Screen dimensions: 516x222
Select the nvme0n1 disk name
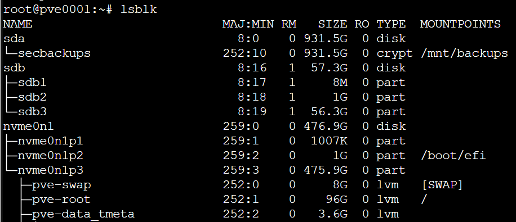29,126
